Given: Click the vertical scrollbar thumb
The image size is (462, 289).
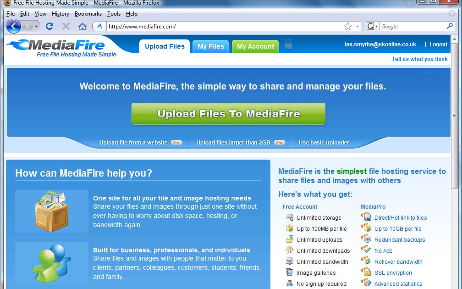Looking at the screenshot, I should coord(454,116).
